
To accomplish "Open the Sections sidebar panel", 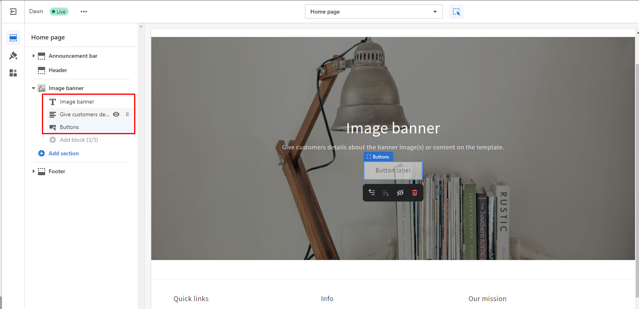I will click(13, 38).
